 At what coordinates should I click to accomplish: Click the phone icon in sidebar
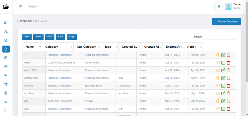point(6,84)
